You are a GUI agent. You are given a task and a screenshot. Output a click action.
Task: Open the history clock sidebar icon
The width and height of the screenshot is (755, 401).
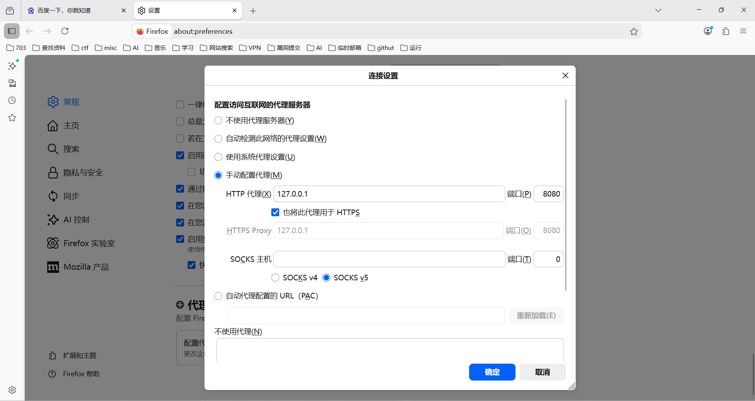(12, 101)
